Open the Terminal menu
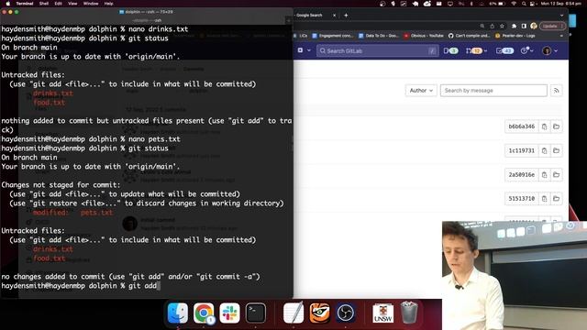 (25, 4)
